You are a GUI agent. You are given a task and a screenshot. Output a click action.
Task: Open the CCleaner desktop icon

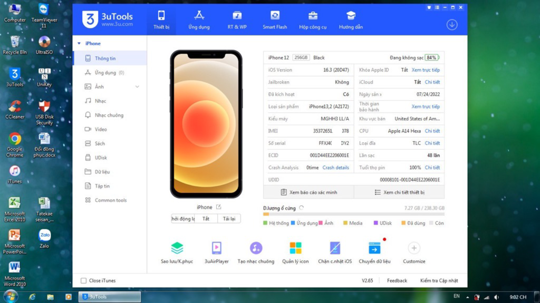[14, 110]
